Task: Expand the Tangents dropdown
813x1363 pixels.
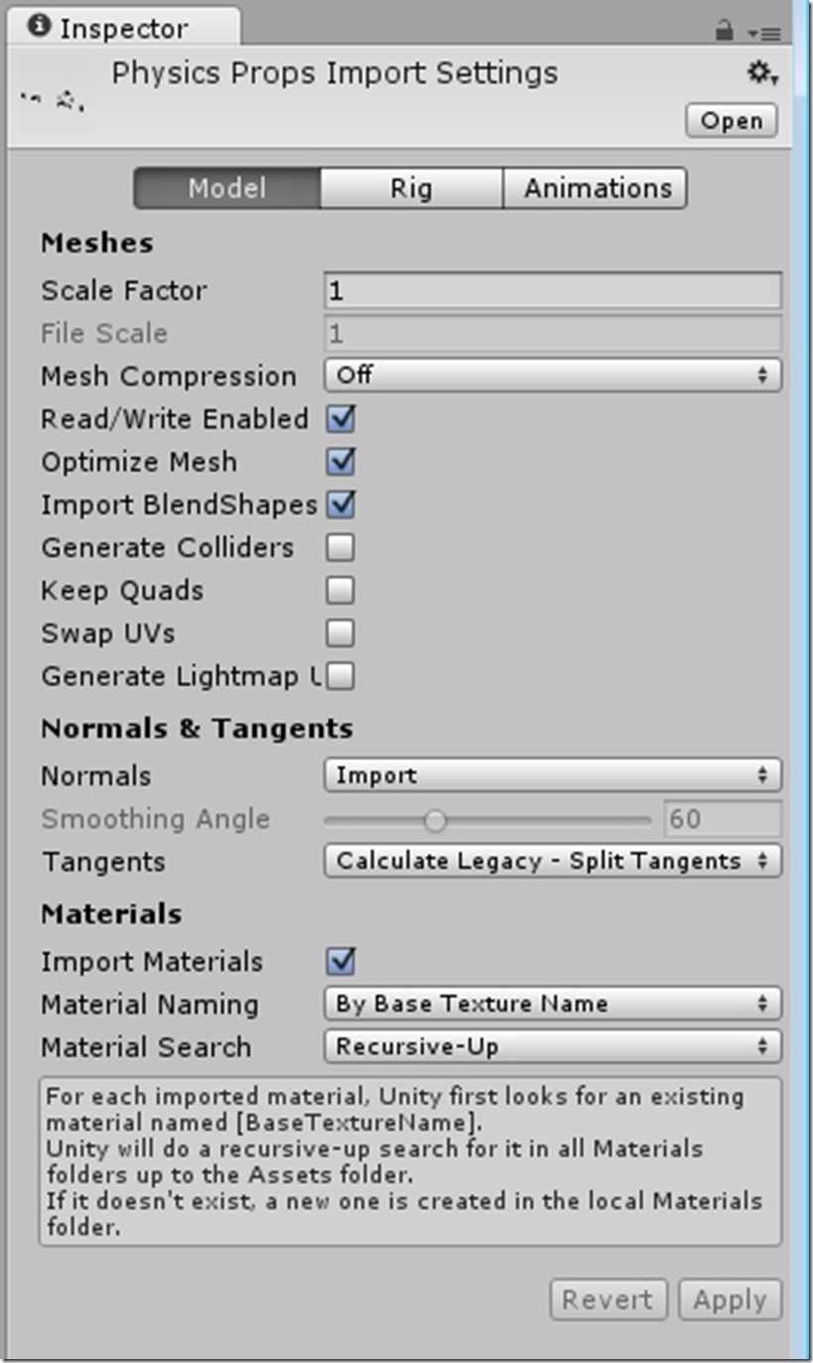Action: click(x=553, y=861)
